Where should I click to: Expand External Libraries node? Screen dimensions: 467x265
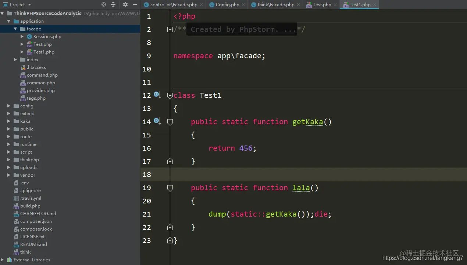(x=3, y=260)
